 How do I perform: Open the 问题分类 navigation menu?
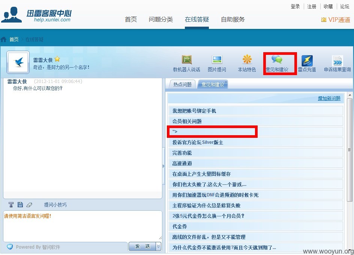161,20
